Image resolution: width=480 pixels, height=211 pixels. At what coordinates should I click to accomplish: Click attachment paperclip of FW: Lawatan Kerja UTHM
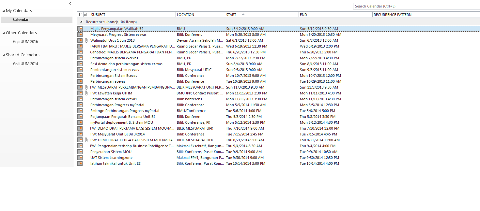86,93
